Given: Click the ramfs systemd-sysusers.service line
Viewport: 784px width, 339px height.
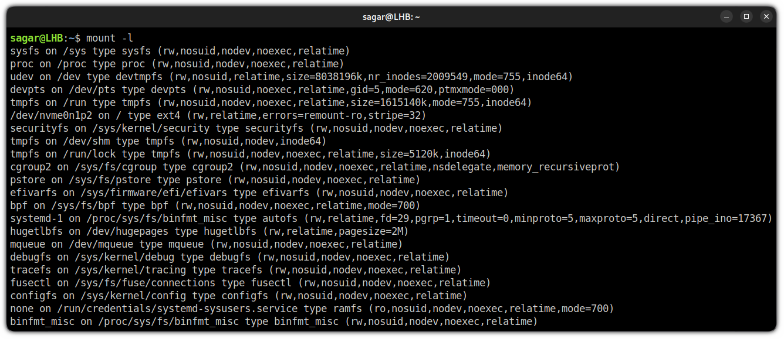Looking at the screenshot, I should (312, 309).
